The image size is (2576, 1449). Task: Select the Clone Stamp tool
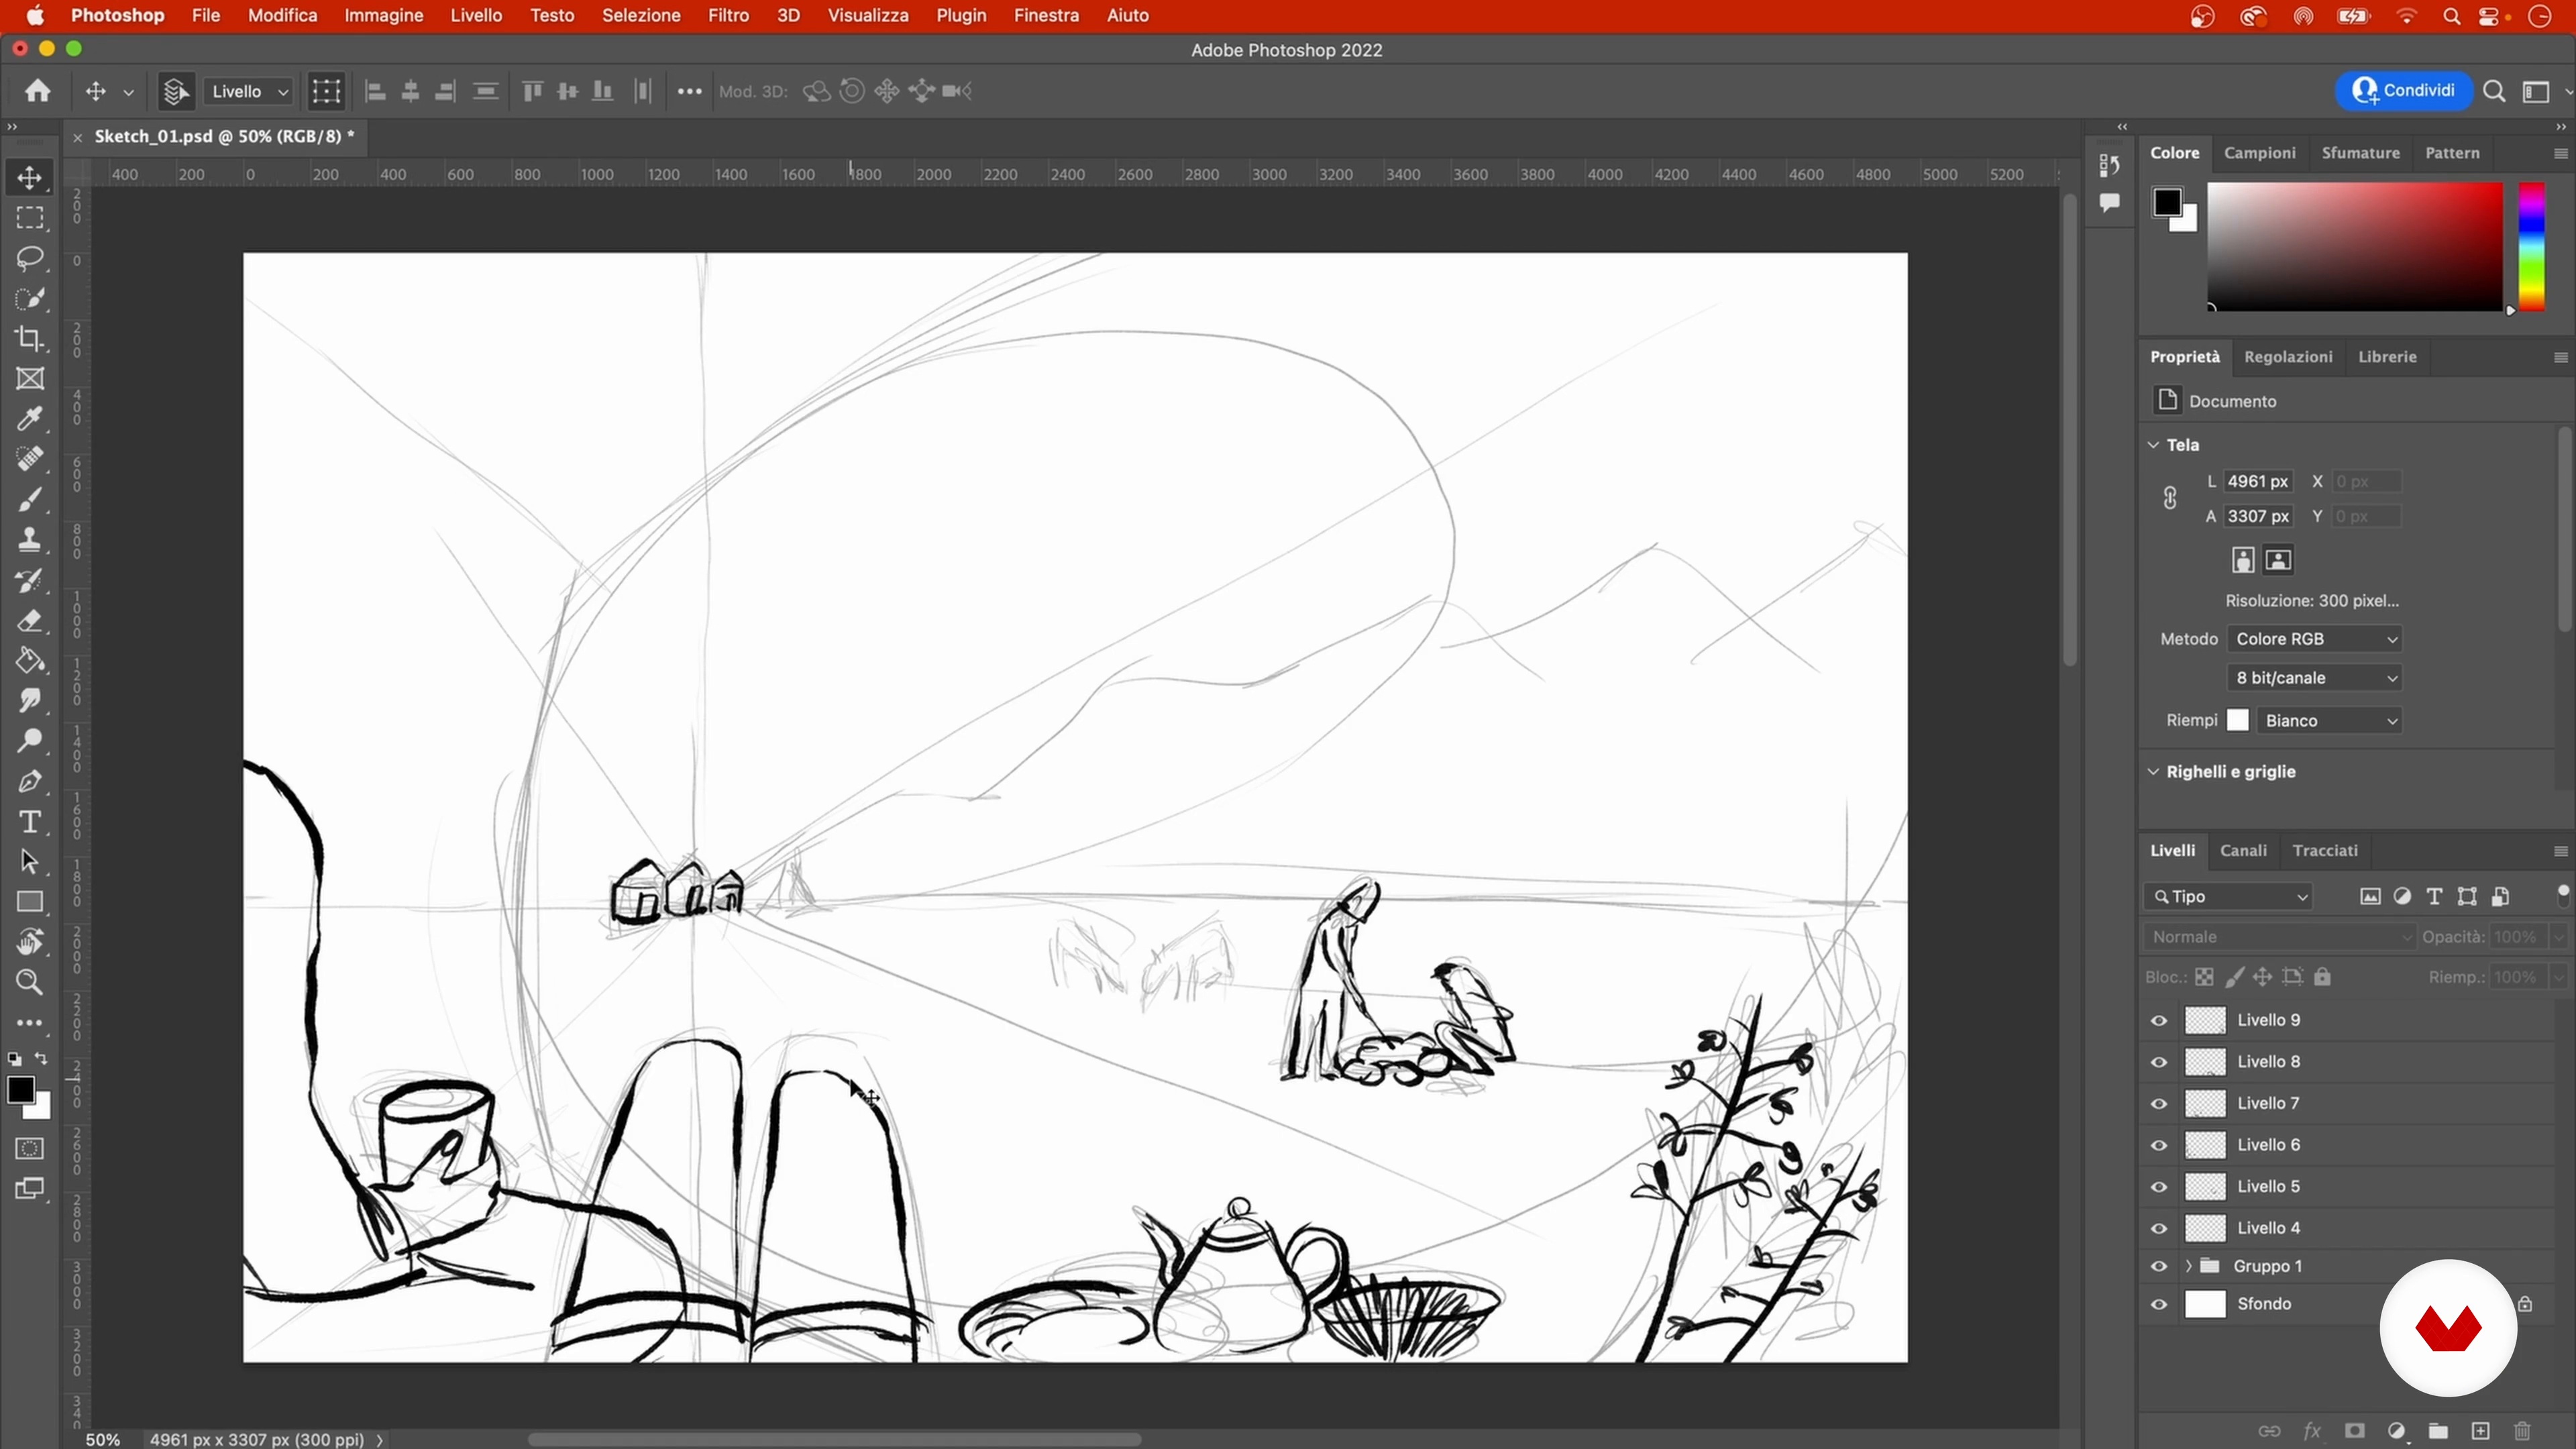(29, 540)
